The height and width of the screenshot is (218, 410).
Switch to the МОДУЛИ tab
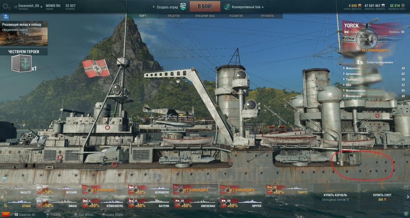174,16
